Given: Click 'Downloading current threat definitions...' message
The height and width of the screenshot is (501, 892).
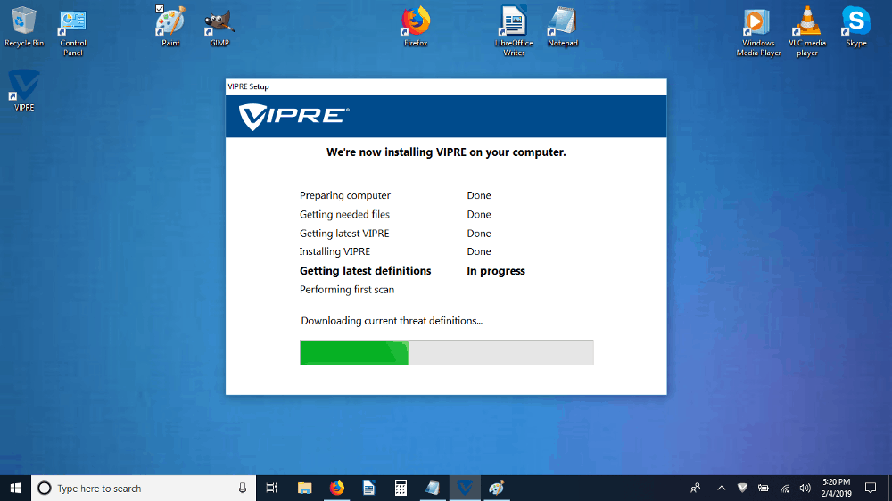Looking at the screenshot, I should click(x=392, y=321).
